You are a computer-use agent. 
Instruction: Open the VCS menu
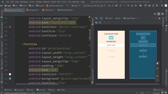click(69, 2)
